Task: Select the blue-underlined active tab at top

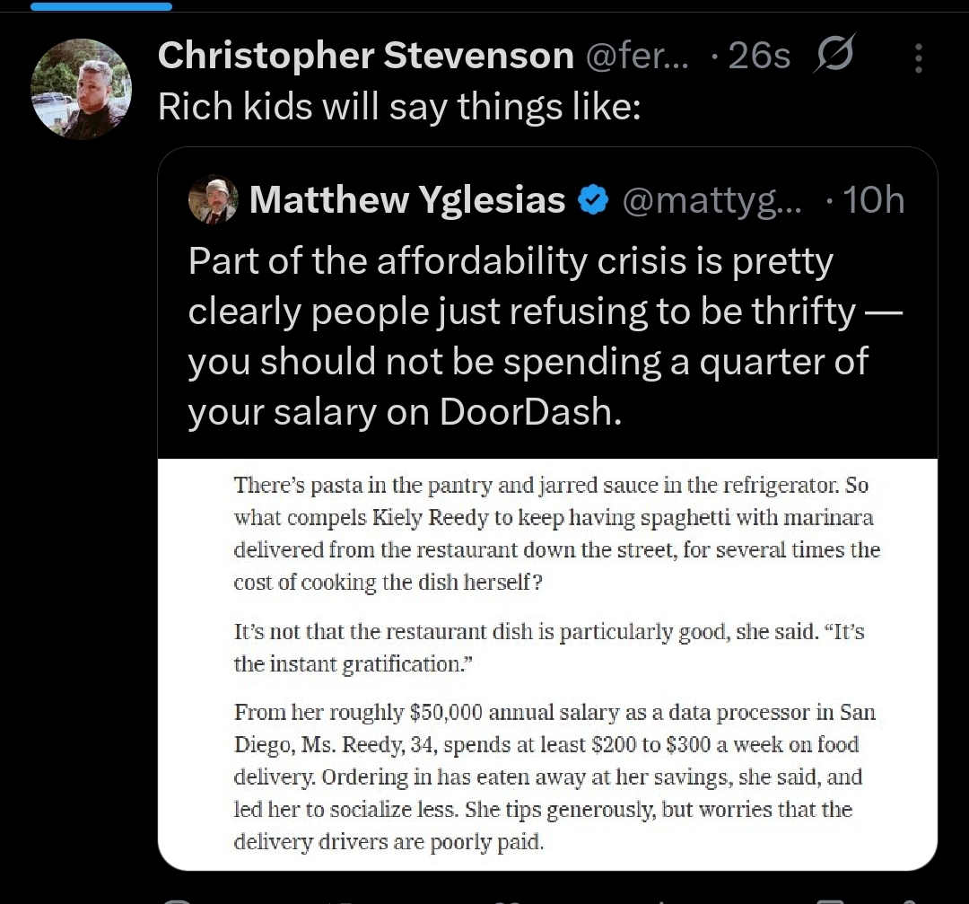Action: [x=100, y=6]
